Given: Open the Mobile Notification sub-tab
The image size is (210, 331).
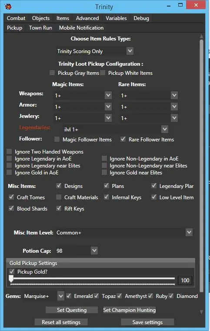Looking at the screenshot, I should click(x=81, y=28).
